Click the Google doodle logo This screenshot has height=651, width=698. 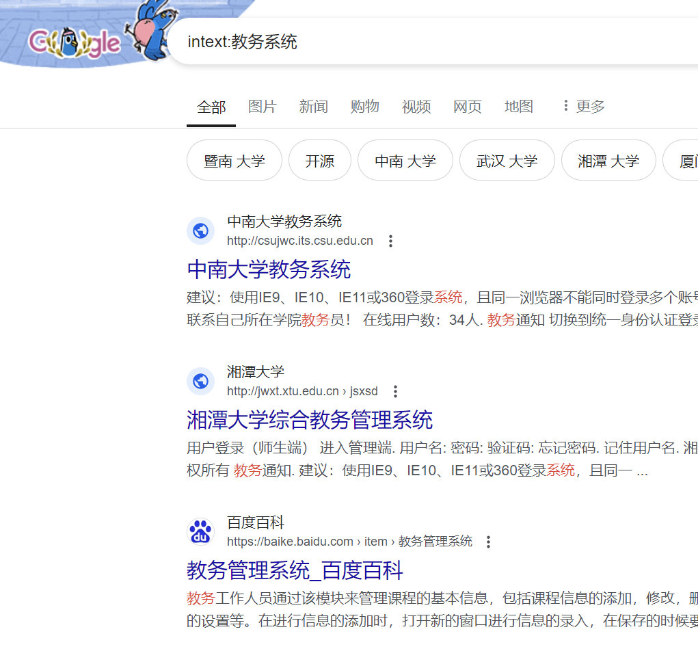[75, 42]
